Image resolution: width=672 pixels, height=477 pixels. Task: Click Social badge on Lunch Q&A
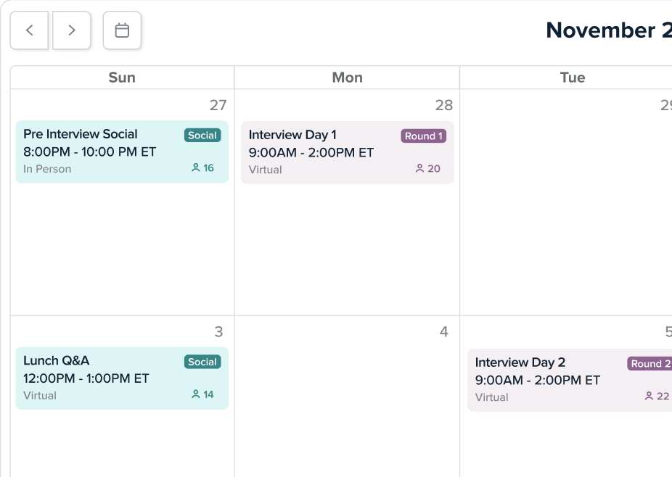coord(202,362)
